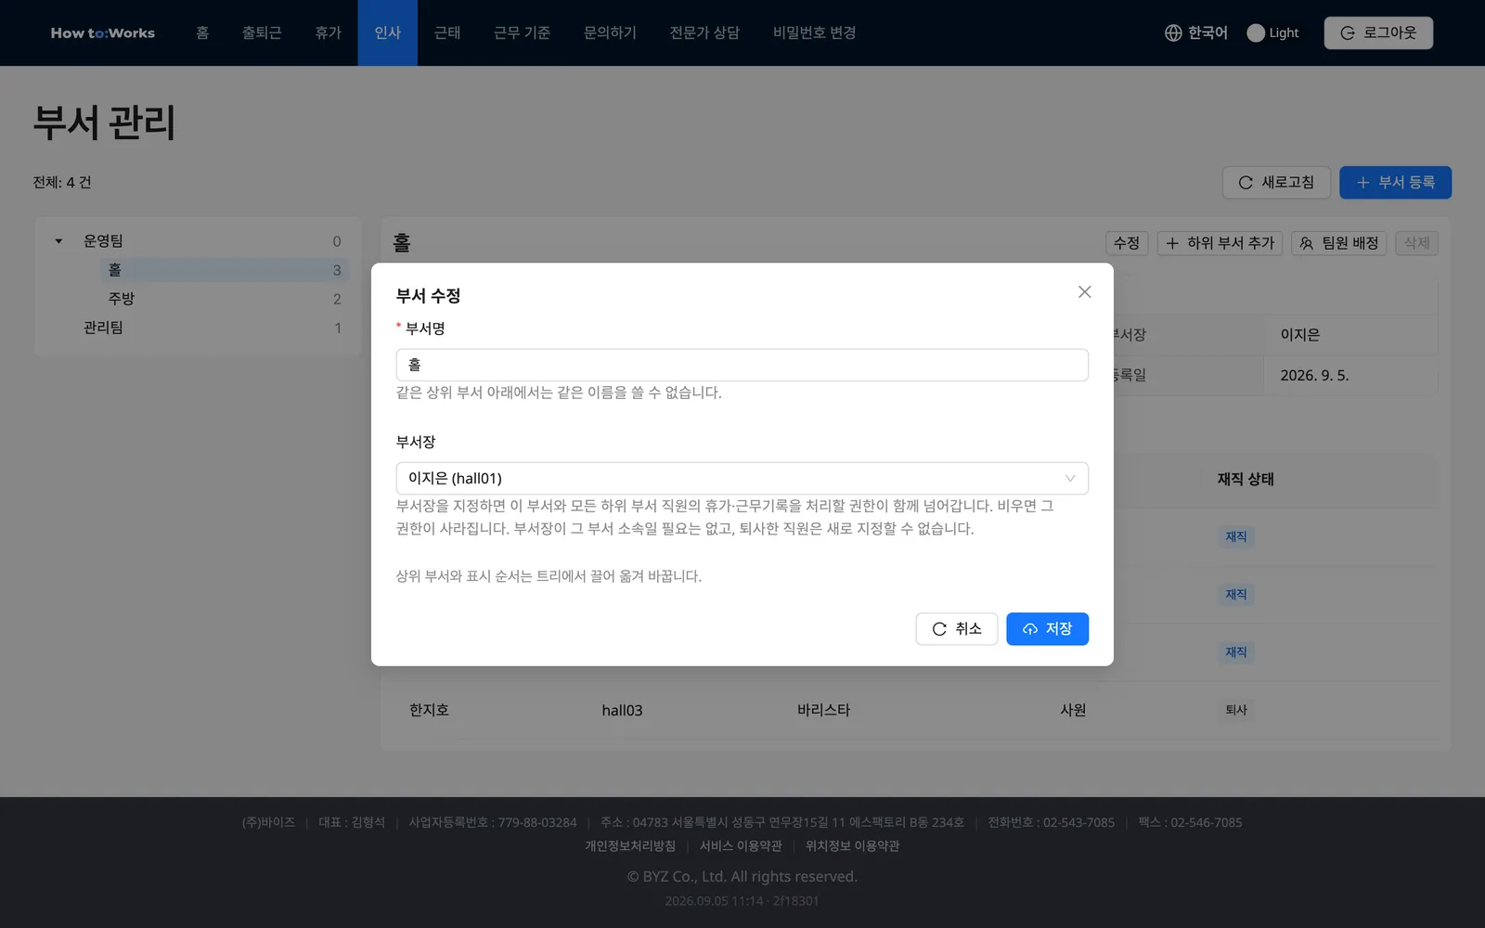This screenshot has width=1485, height=928.
Task: Click the 전체: 4 건 count text
Action: click(x=62, y=183)
